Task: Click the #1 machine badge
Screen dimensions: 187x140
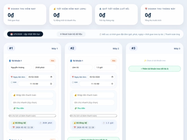Action: (x=11, y=48)
